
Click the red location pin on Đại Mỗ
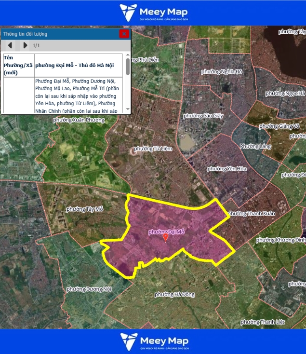pos(165,237)
